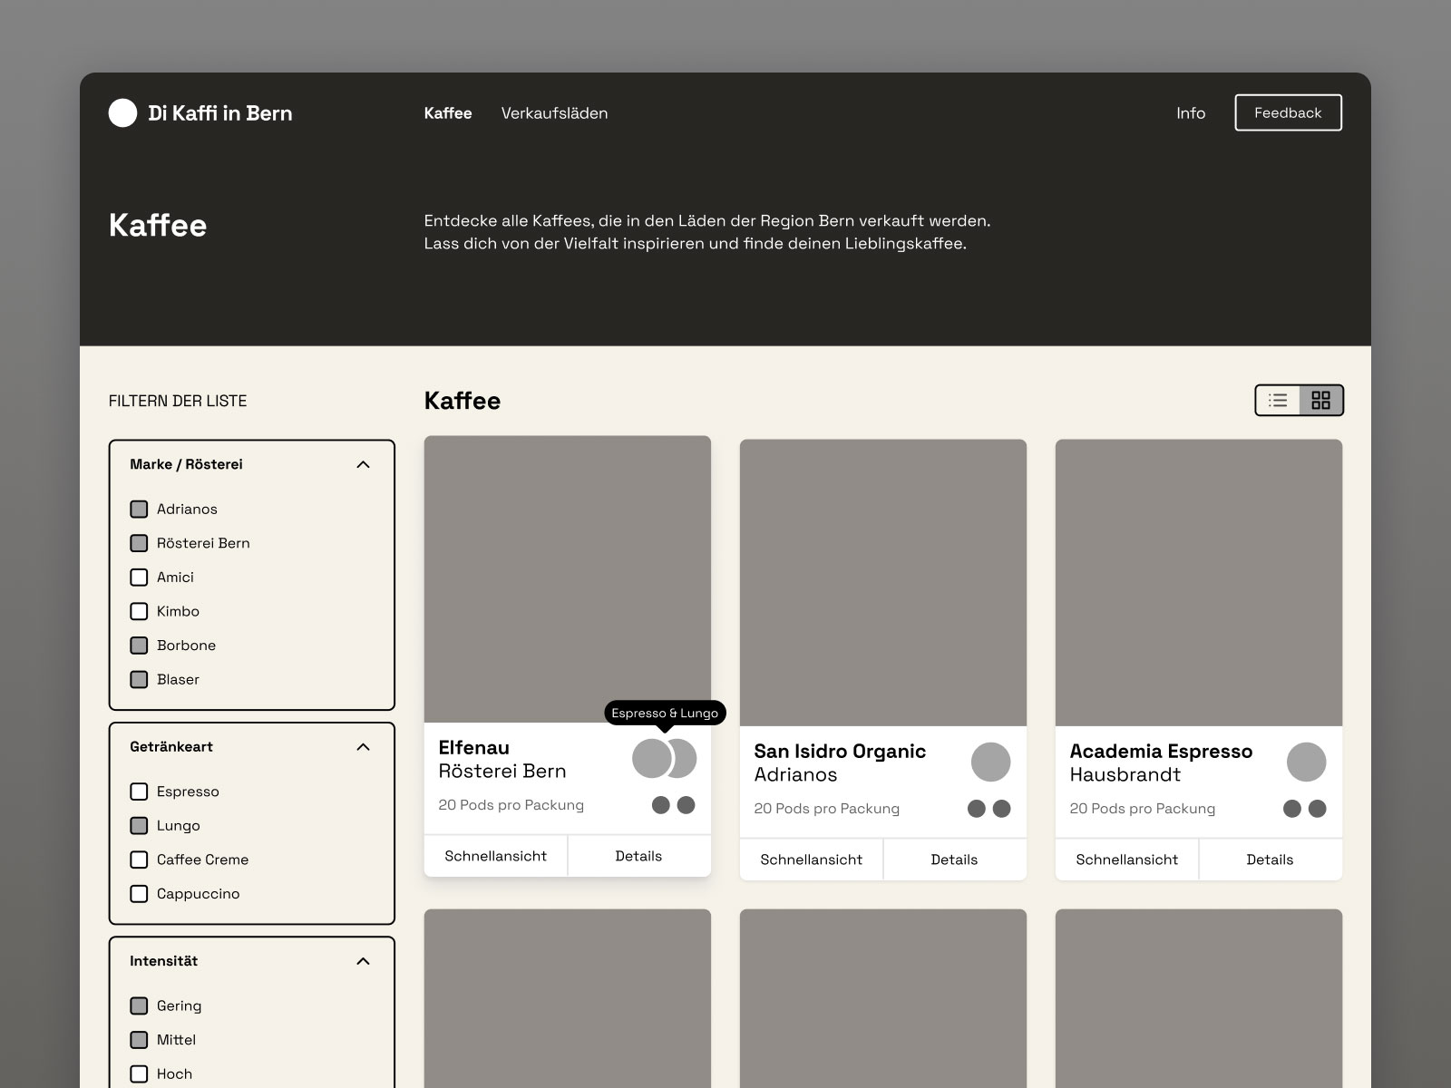Open the Verkaufsläden navigation item
Viewport: 1451px width, 1088px height.
(554, 113)
